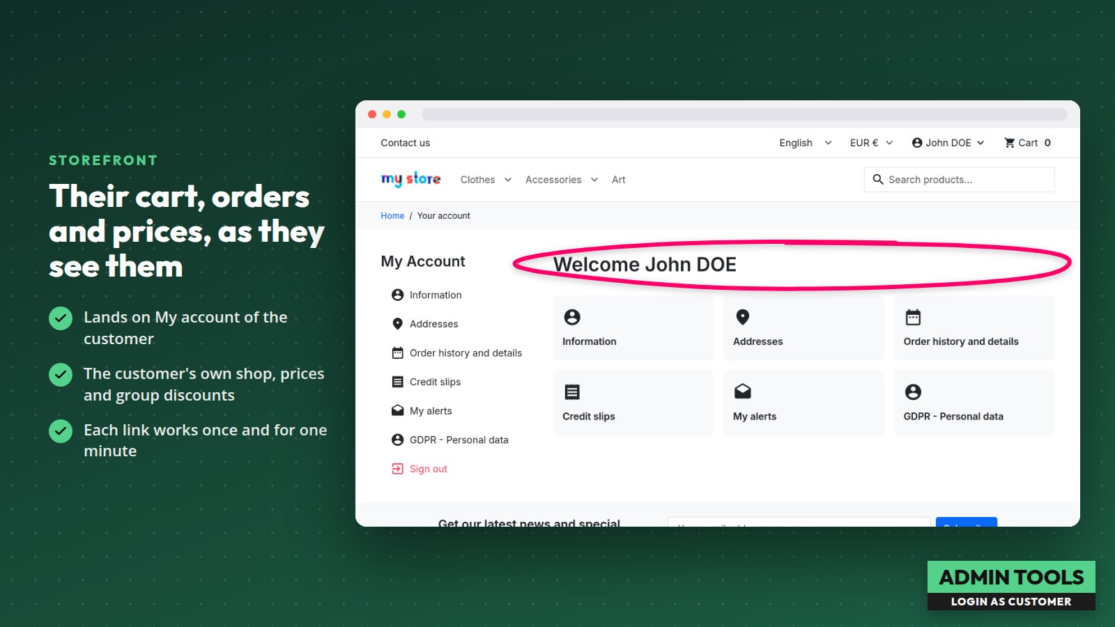Image resolution: width=1115 pixels, height=627 pixels.
Task: Open the Art menu item
Action: [x=619, y=180]
